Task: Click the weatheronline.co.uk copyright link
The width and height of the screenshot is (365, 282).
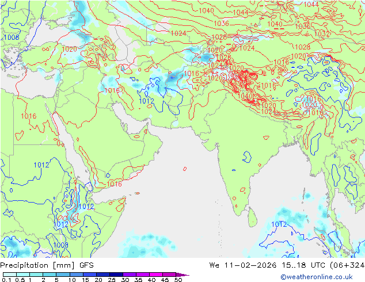Action: [x=316, y=277]
